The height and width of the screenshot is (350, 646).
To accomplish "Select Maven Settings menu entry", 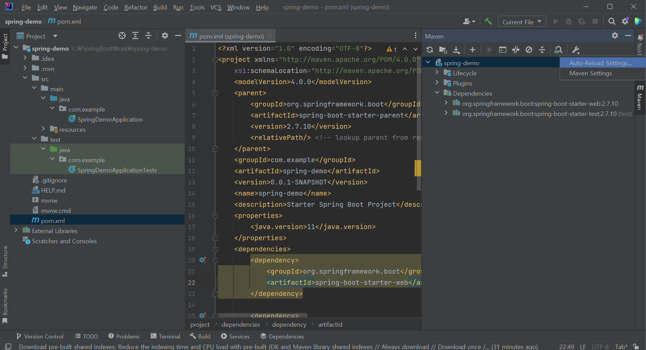I will [x=602, y=73].
